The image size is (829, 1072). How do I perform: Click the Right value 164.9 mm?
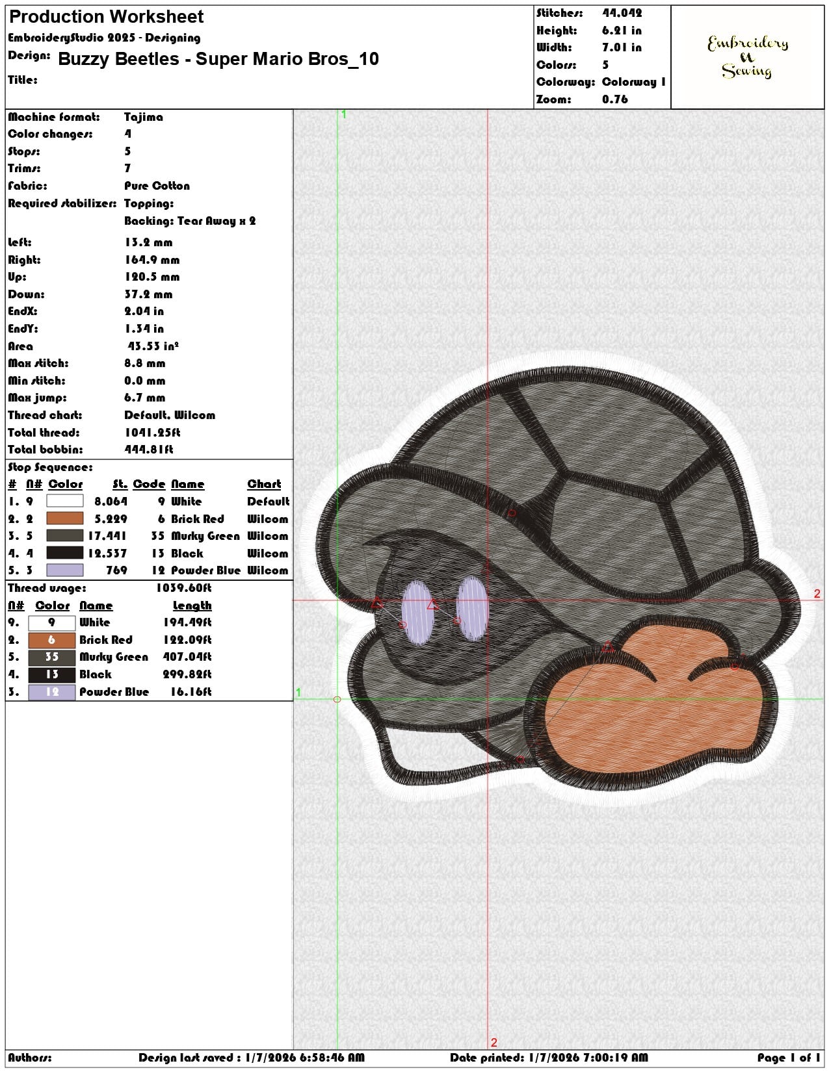point(152,260)
